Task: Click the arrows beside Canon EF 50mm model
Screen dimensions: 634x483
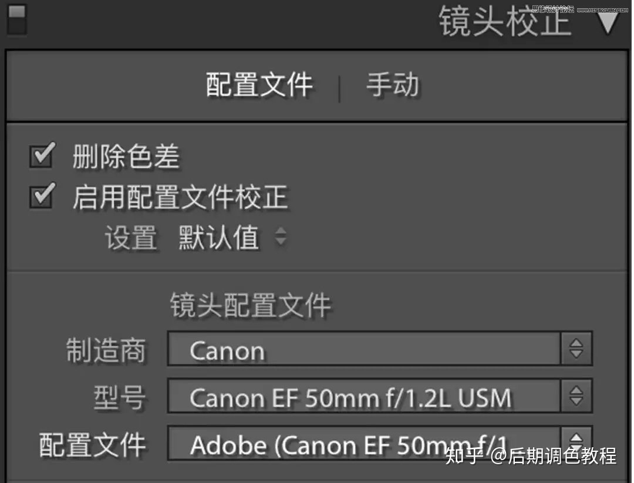Action: tap(576, 396)
